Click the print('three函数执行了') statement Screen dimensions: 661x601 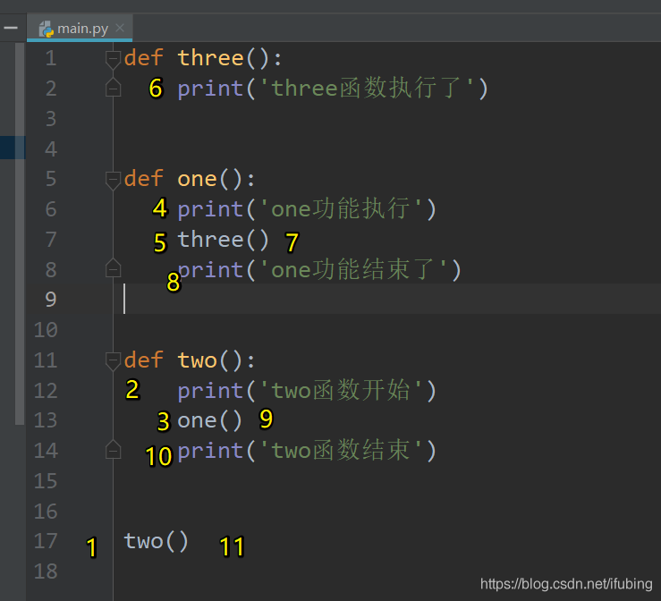[333, 89]
